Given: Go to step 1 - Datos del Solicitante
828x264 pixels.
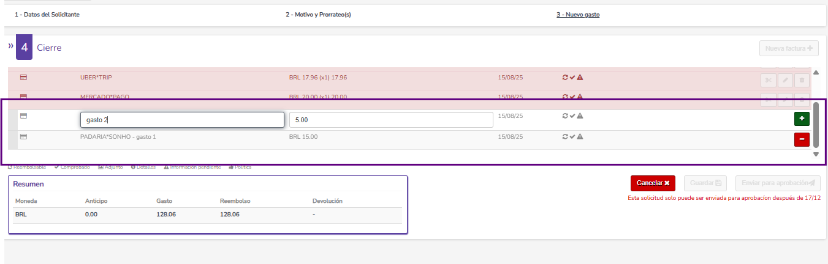Looking at the screenshot, I should pos(47,15).
